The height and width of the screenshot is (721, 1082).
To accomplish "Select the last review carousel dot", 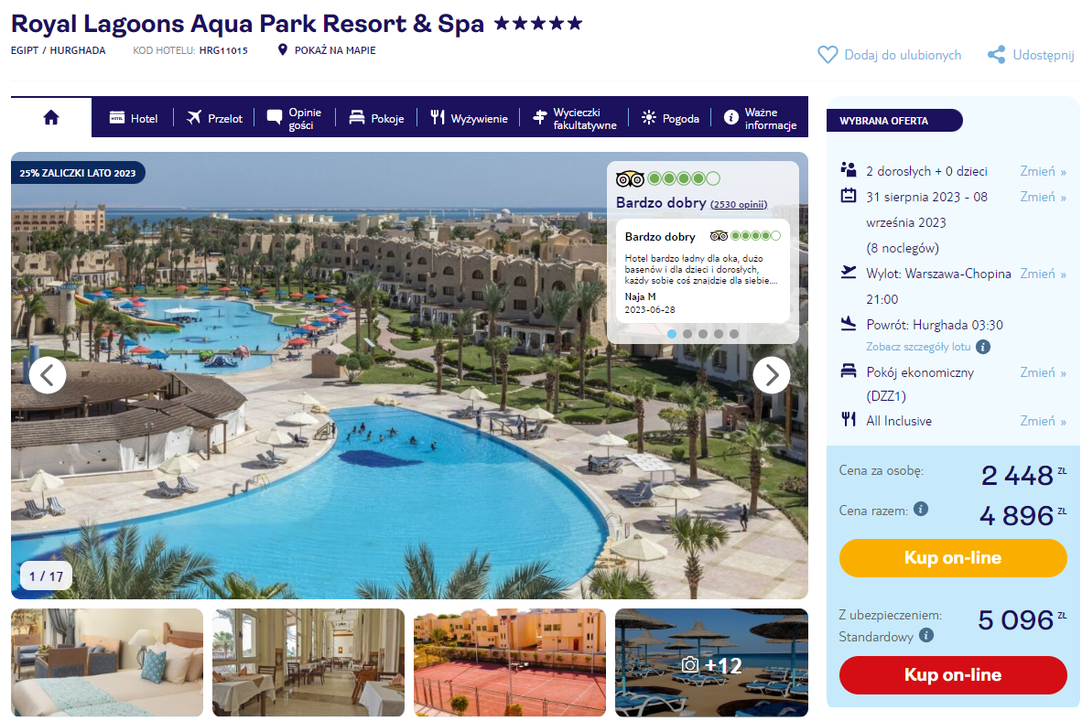I will pyautogui.click(x=733, y=334).
